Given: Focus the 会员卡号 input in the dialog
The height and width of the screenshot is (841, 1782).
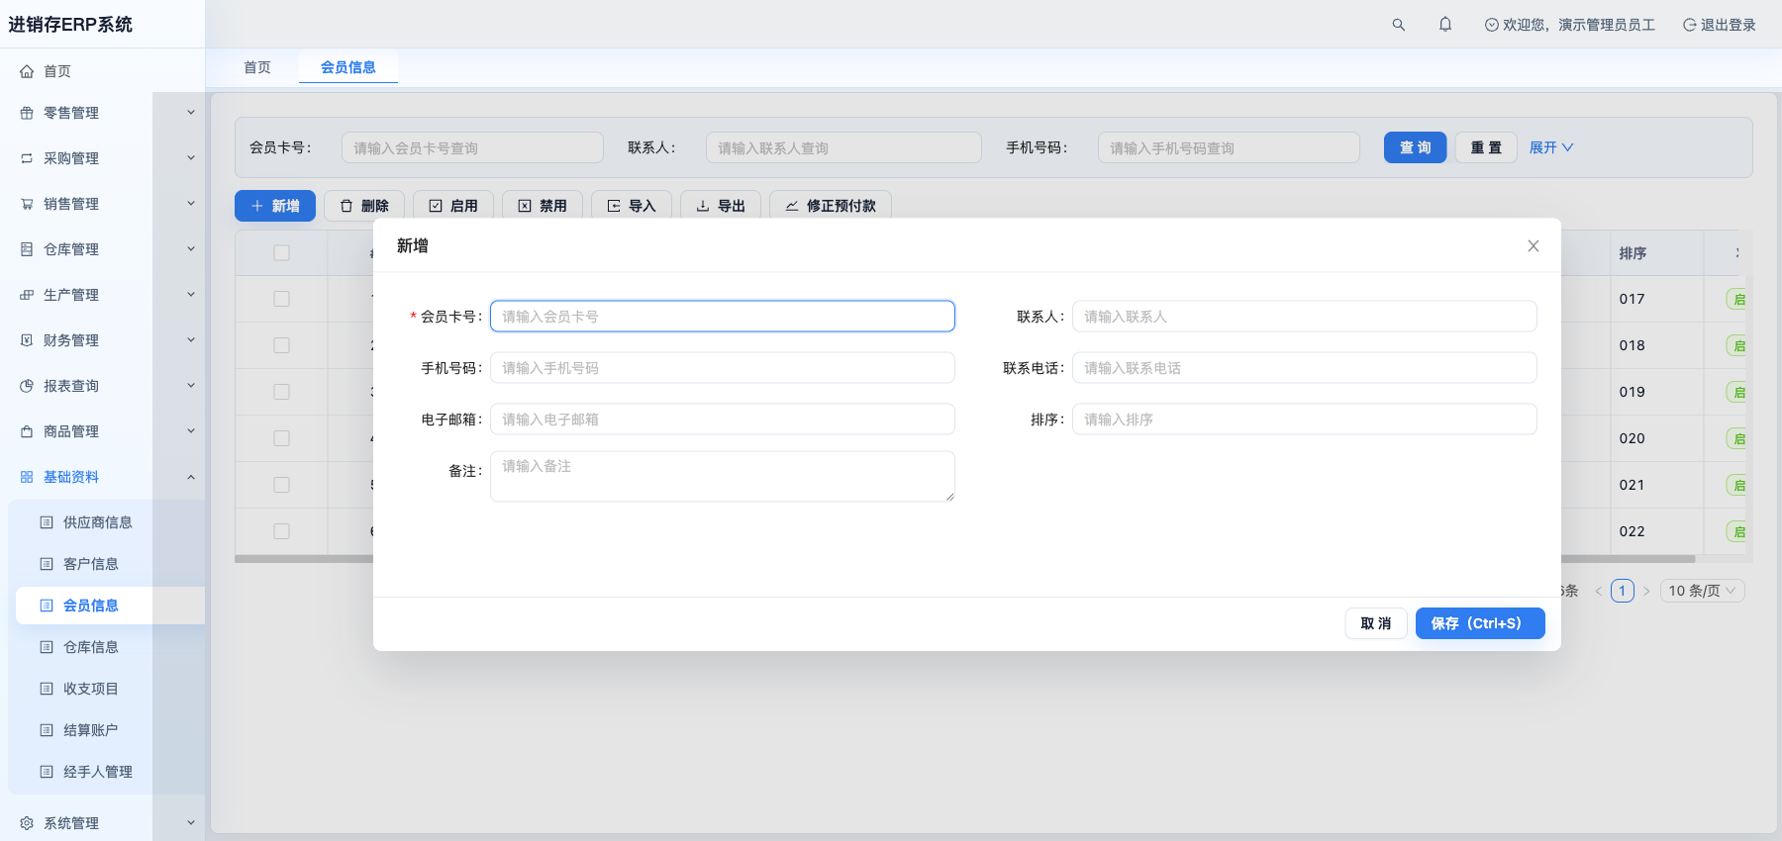Looking at the screenshot, I should point(723,317).
